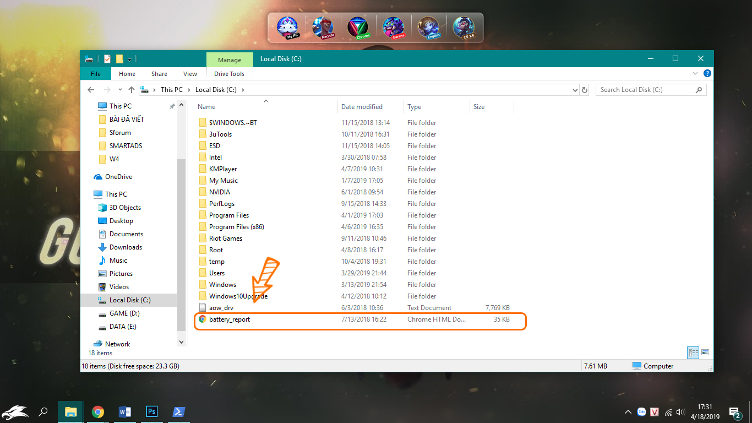The height and width of the screenshot is (423, 752).
Task: Open address bar history dropdown
Action: point(575,90)
